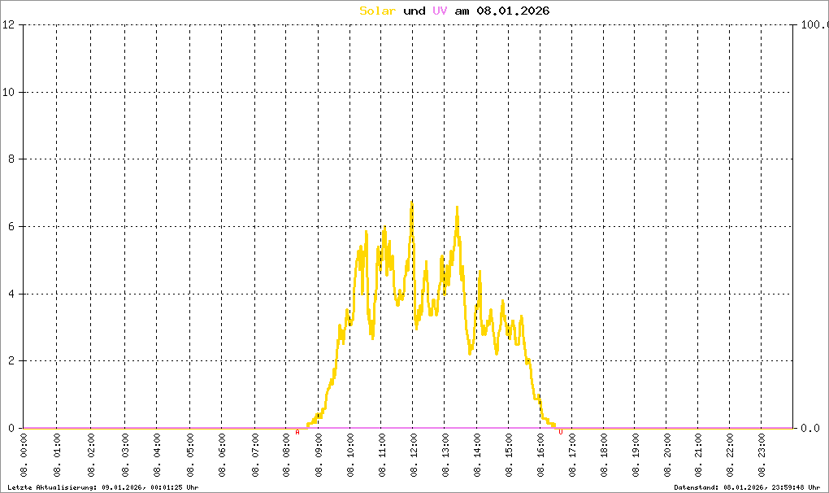Screen dimensions: 829x493
Task: Click time label '08. 20:00'
Action: [666, 456]
